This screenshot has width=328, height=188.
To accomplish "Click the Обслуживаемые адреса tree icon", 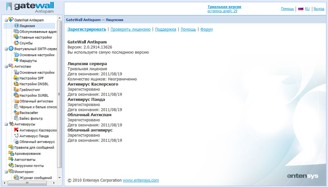I will (x=16, y=31).
